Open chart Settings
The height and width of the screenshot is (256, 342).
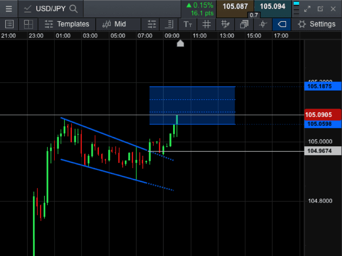pos(317,24)
